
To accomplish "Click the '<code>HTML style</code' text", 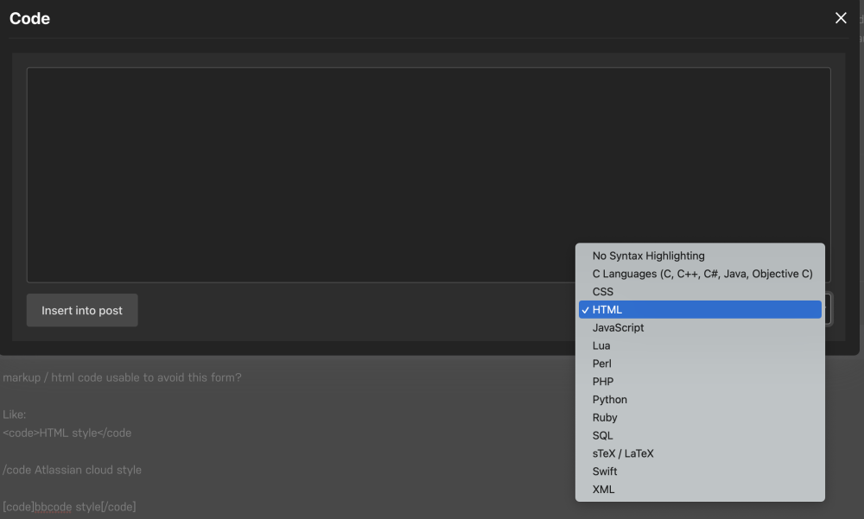I will tap(67, 433).
